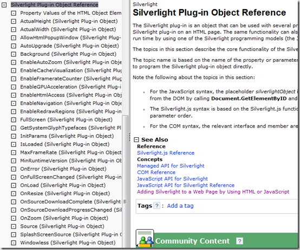Click the node icon beside AutoUpgrade
The width and height of the screenshot is (300, 250).
click(14, 46)
